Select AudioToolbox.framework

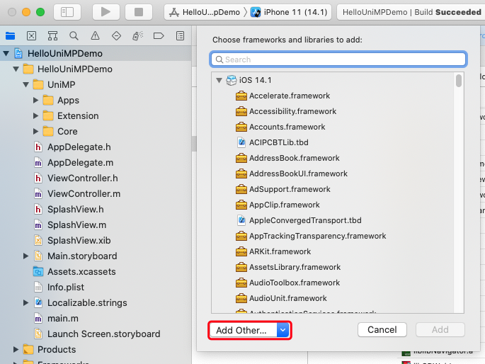coord(287,283)
